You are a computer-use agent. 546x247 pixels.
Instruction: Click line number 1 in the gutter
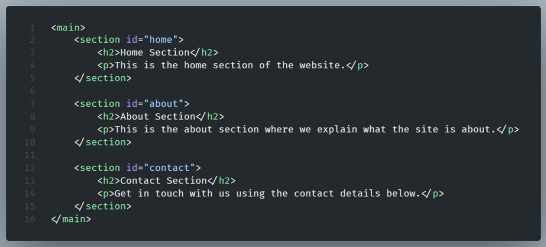tap(33, 27)
